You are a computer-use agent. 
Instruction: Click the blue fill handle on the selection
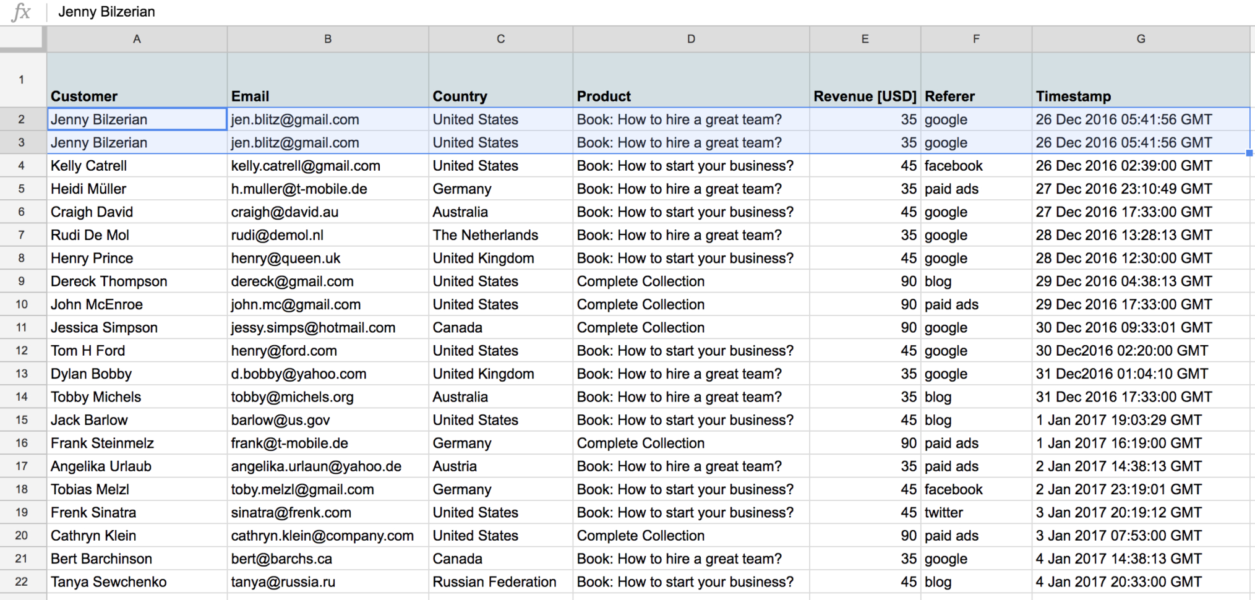click(1249, 153)
